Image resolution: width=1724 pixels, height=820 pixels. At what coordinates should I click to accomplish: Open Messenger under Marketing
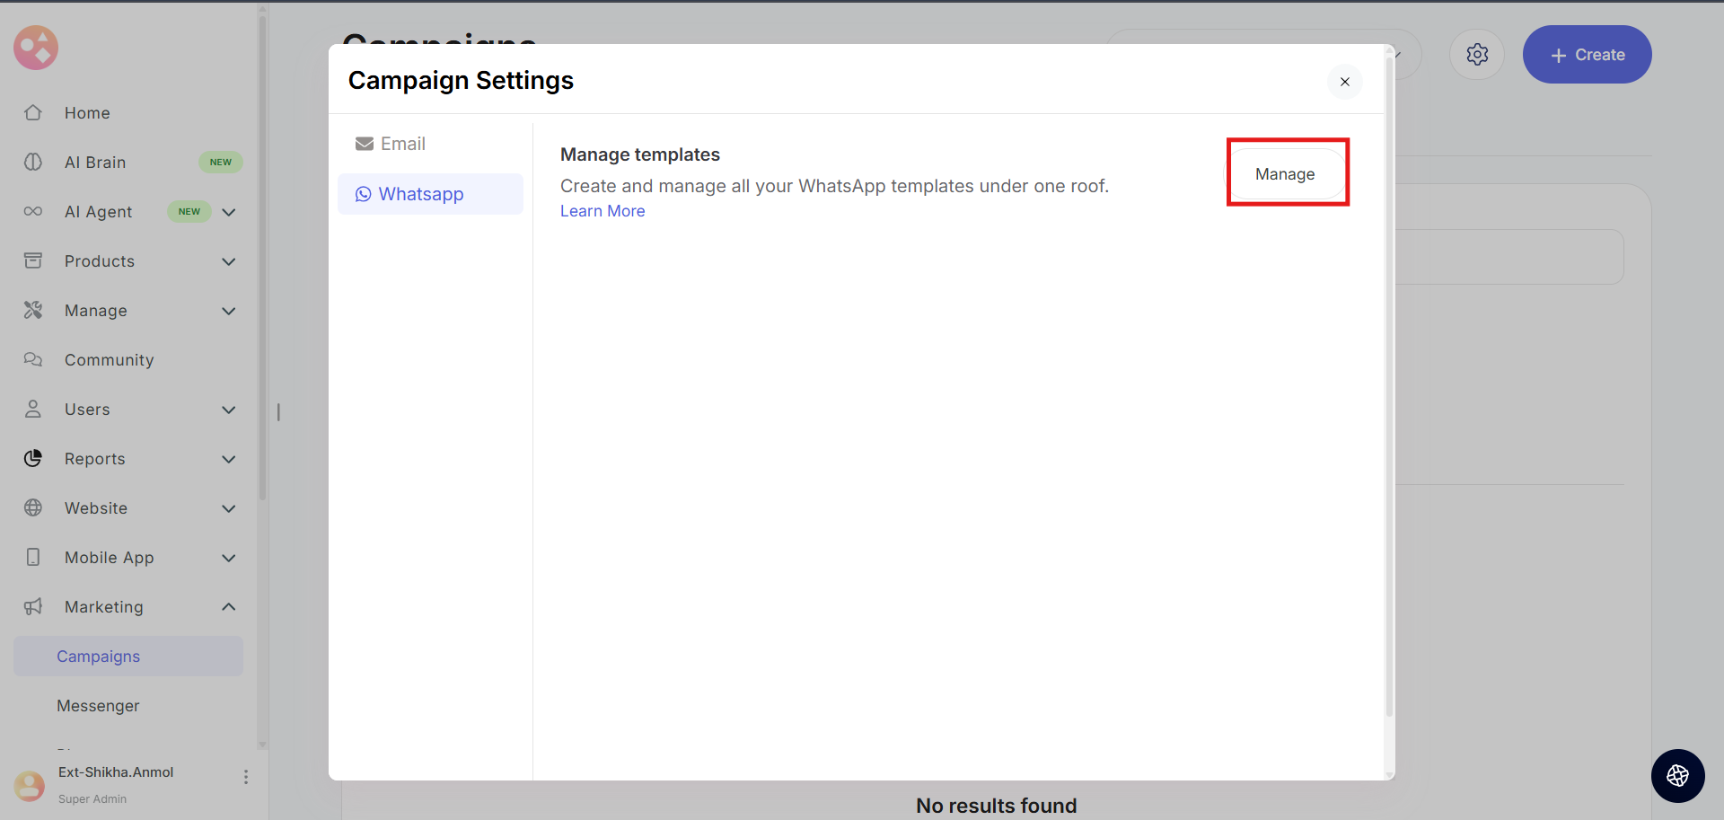[x=98, y=706]
